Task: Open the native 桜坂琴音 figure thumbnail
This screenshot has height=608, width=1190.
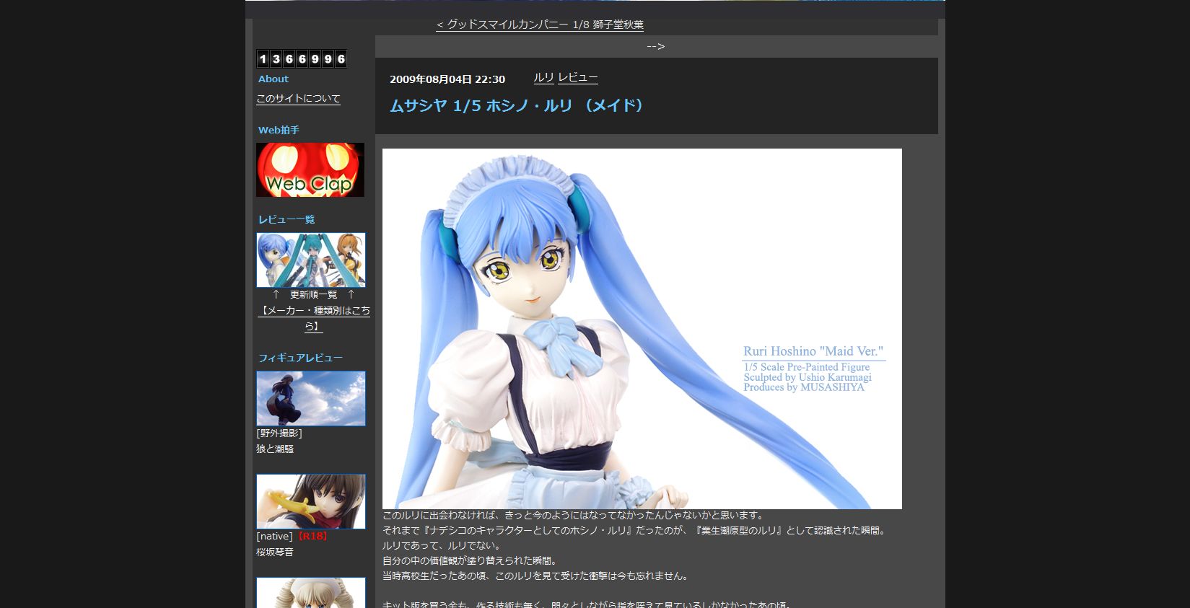Action: pos(311,501)
